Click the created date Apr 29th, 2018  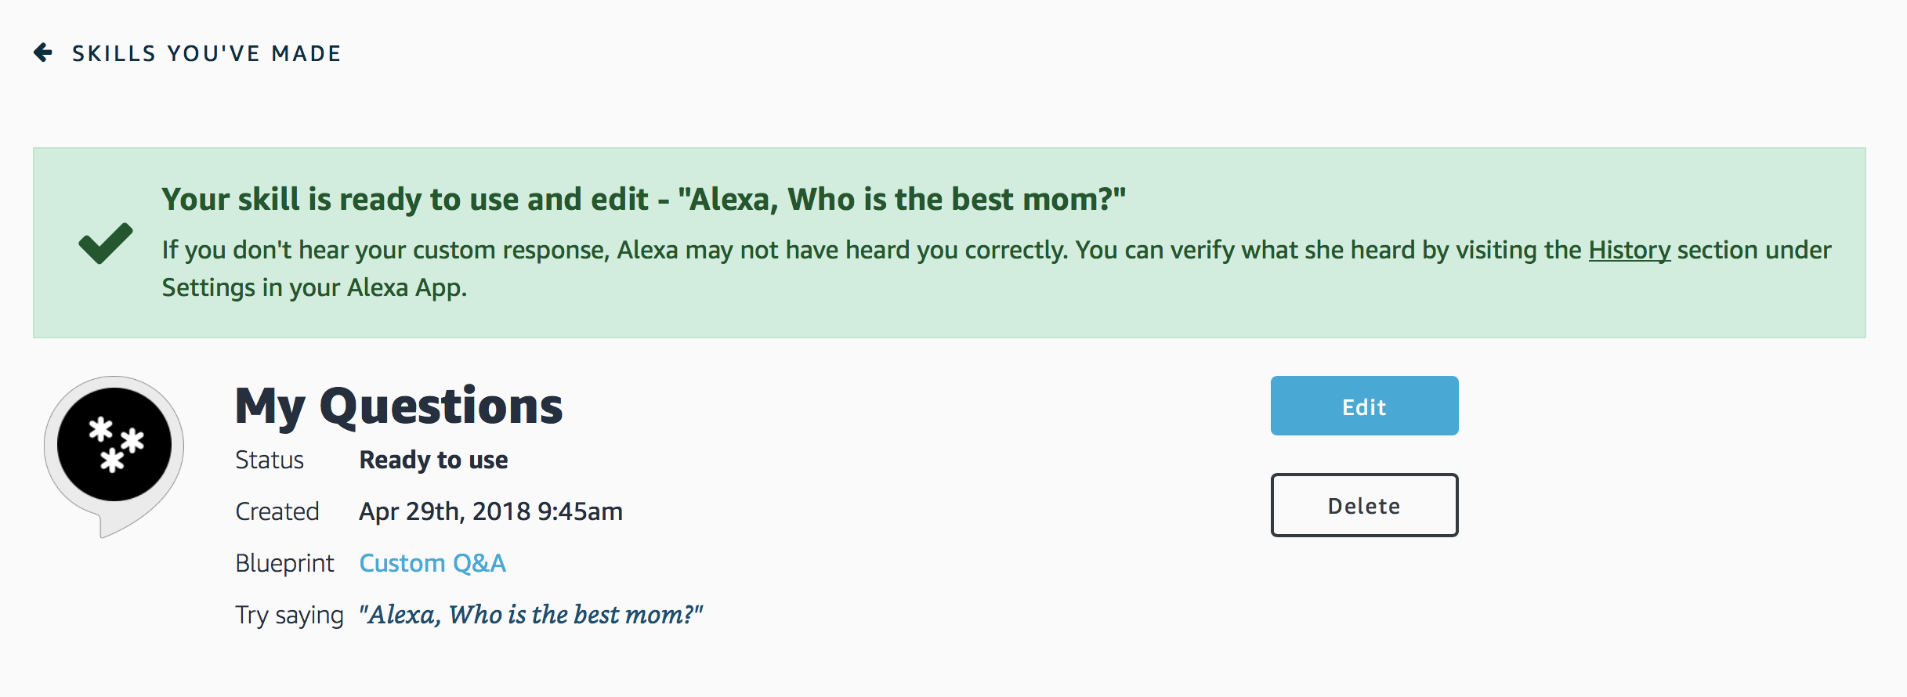click(490, 511)
